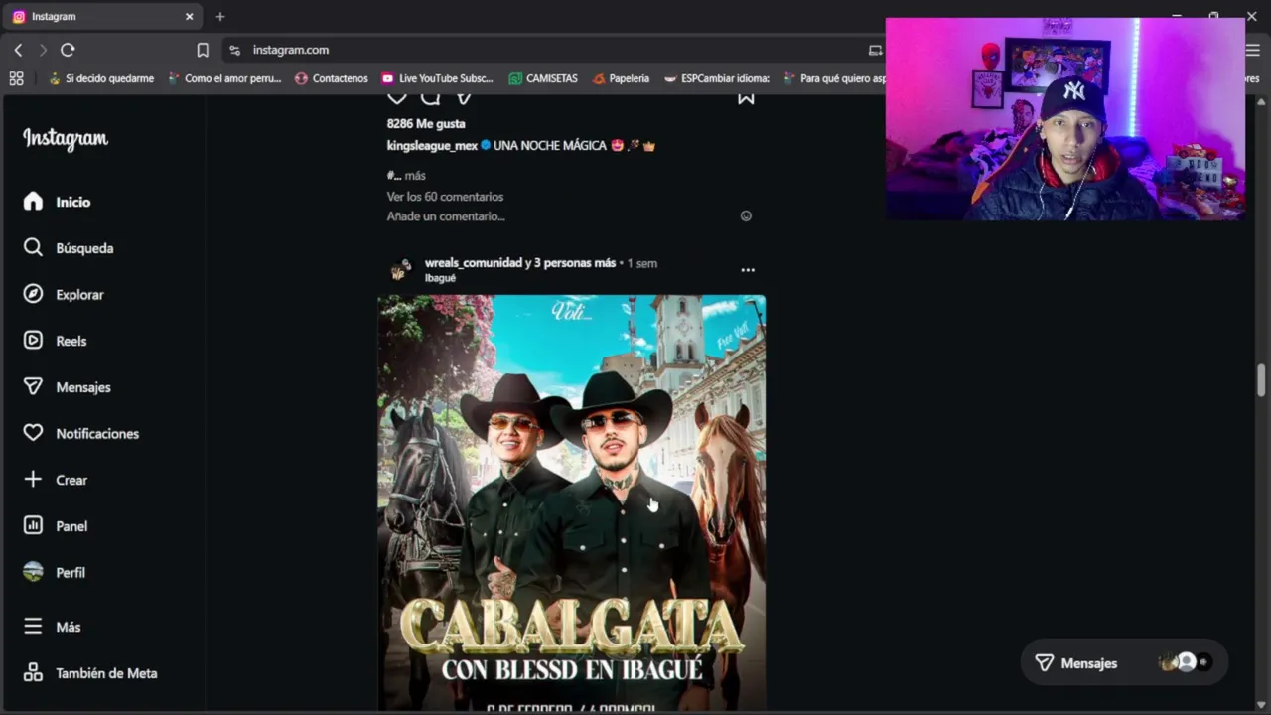Bookmark this page via bookmark icon
The width and height of the screenshot is (1271, 715).
[203, 50]
